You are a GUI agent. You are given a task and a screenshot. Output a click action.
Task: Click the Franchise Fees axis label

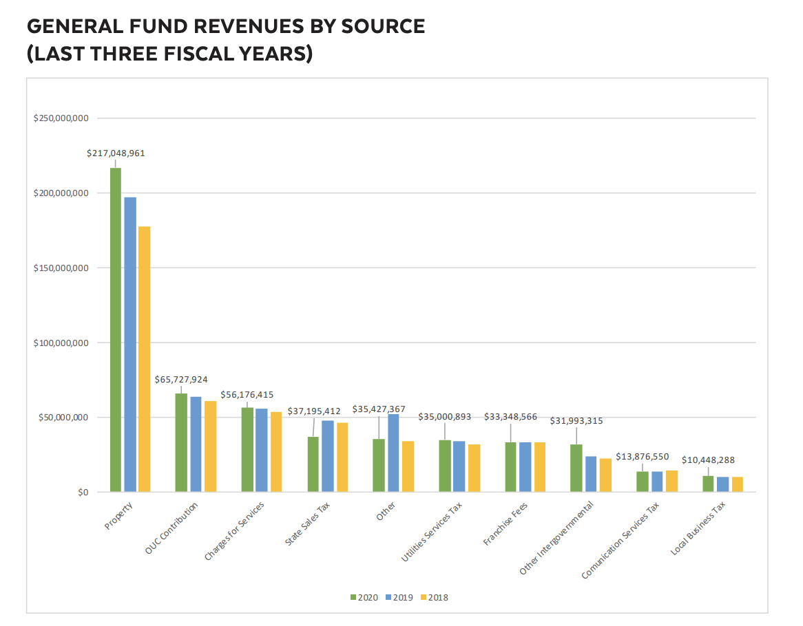point(506,524)
